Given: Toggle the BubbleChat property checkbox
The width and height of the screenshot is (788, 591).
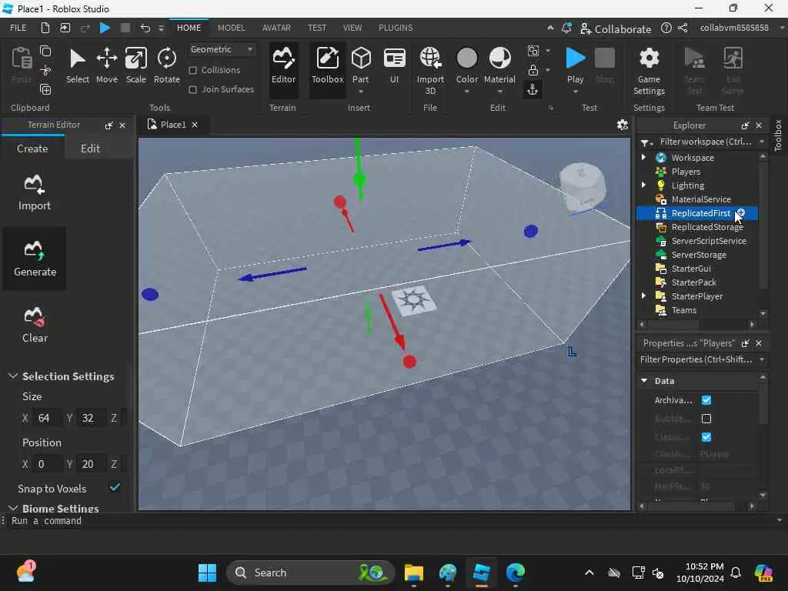Looking at the screenshot, I should (x=706, y=418).
